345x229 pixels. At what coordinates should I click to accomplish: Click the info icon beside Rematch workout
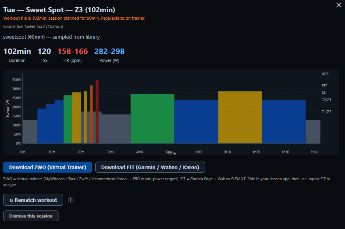[x=71, y=200]
